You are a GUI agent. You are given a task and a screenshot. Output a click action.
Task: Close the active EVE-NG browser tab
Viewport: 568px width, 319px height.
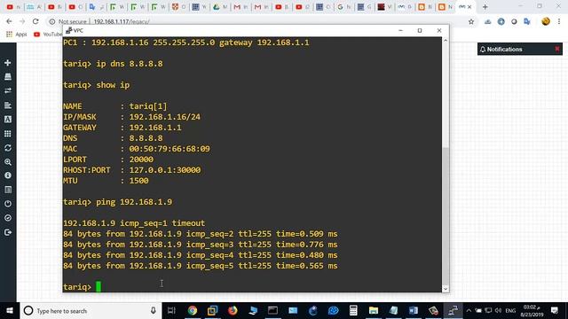469,7
